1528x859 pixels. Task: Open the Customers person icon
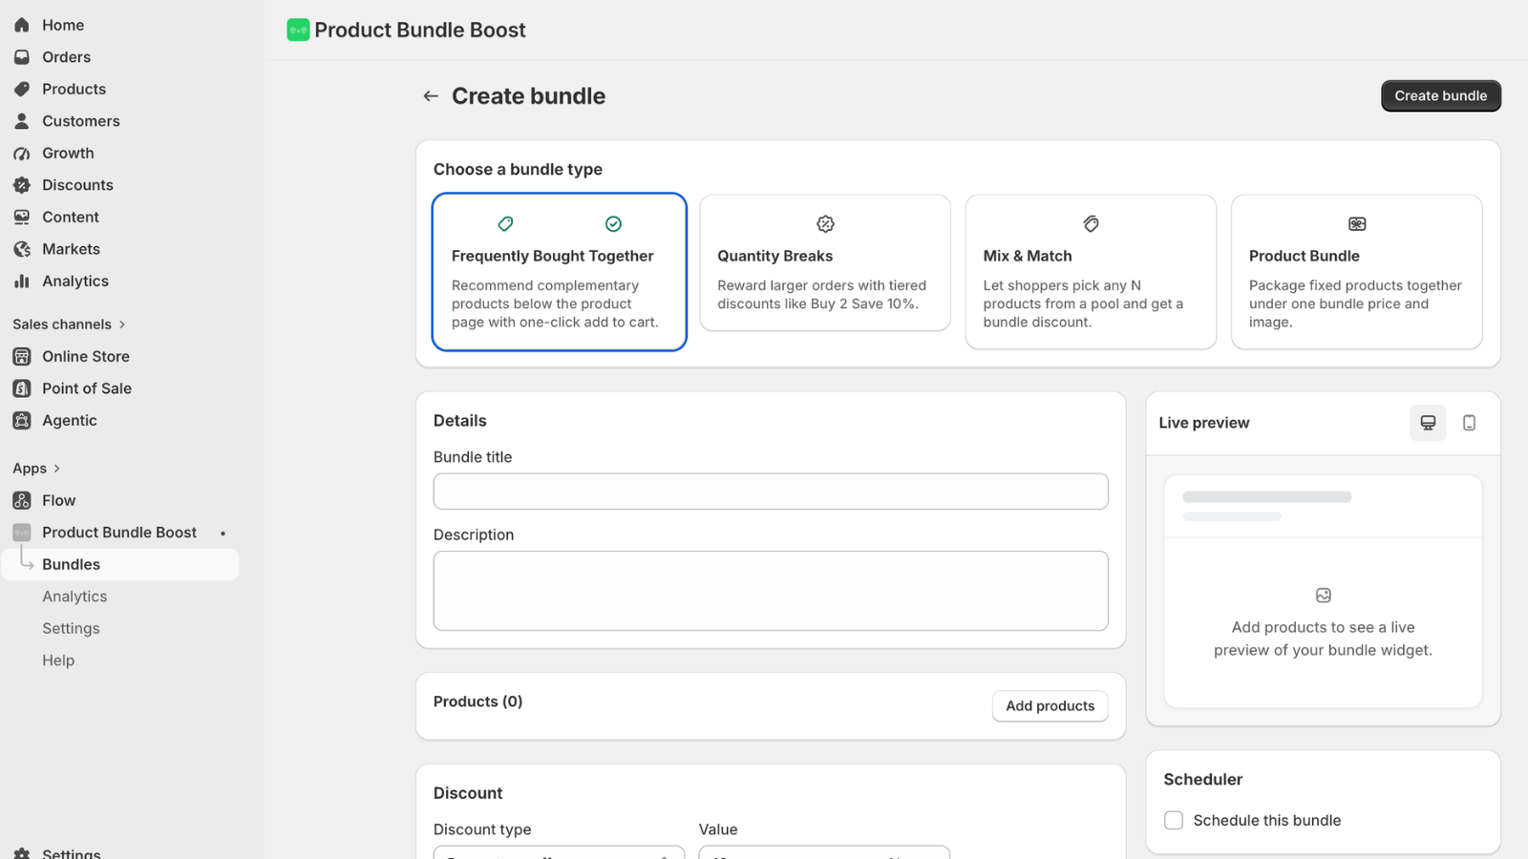[22, 121]
